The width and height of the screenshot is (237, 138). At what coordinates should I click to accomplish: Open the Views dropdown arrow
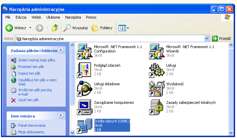(128, 28)
